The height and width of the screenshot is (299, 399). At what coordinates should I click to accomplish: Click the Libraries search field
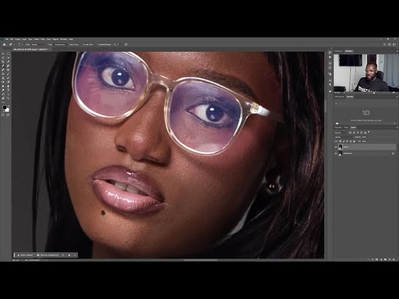(x=365, y=103)
